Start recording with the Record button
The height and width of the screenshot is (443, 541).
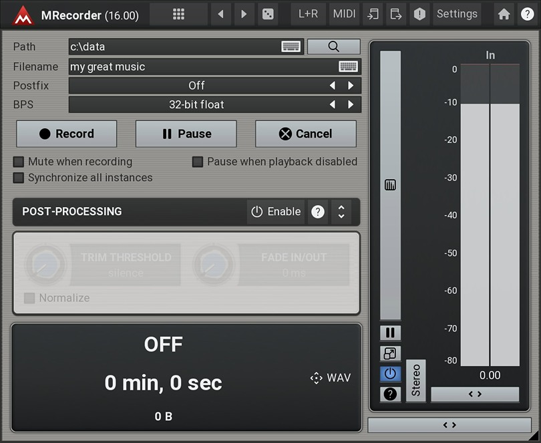pyautogui.click(x=66, y=134)
